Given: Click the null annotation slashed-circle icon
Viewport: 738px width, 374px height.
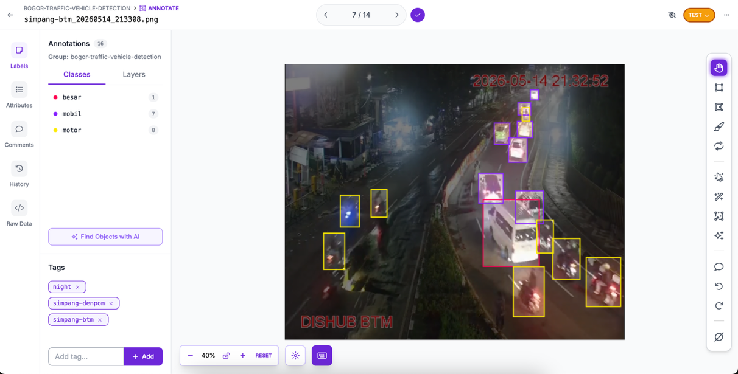Looking at the screenshot, I should tap(719, 337).
